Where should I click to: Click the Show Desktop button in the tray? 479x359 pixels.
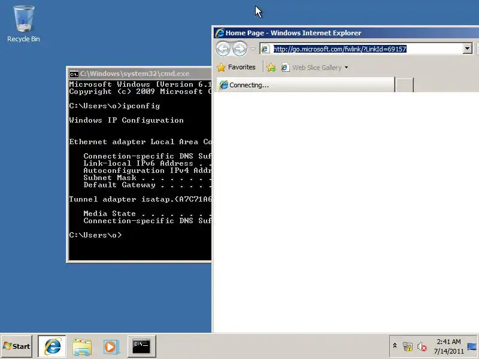coord(472,346)
